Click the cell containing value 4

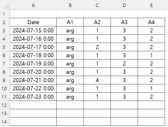(97, 80)
